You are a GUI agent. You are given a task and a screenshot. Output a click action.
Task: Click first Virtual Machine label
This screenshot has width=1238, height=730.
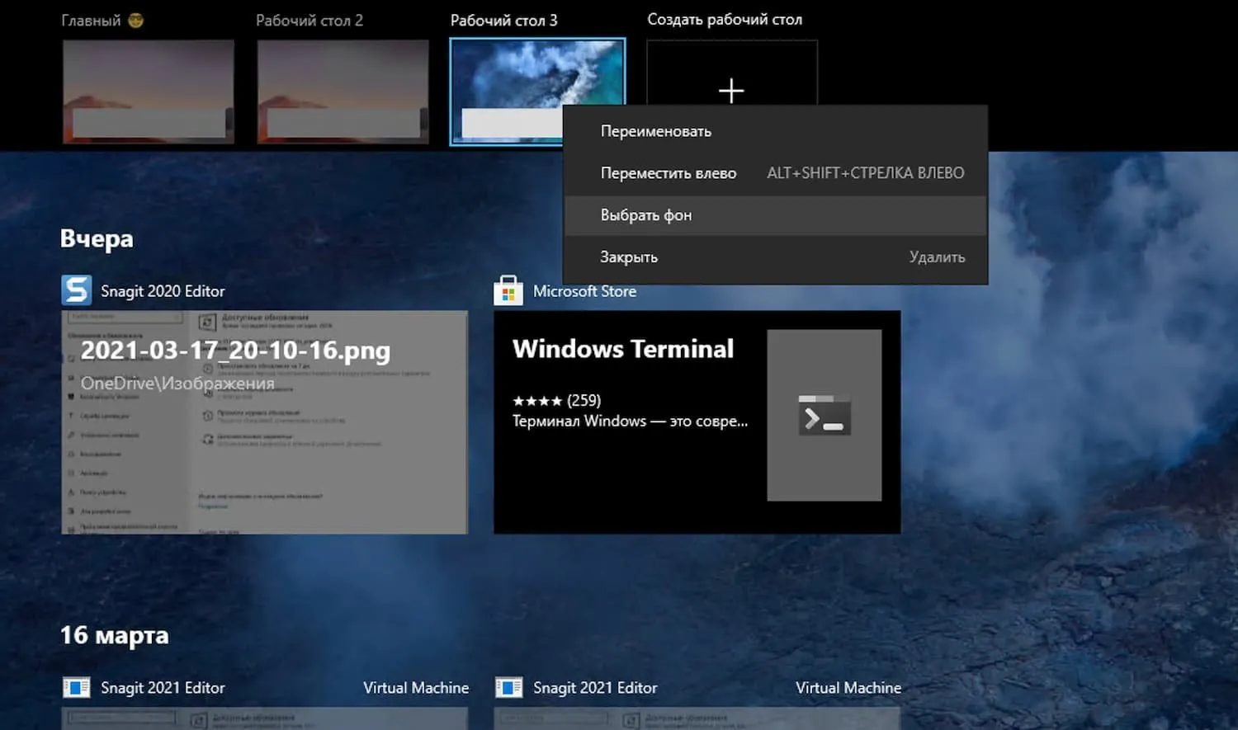click(x=416, y=688)
